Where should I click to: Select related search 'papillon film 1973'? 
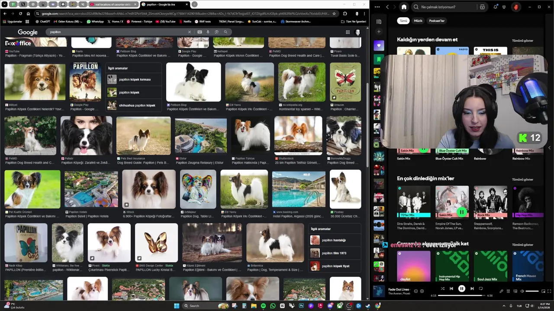tap(335, 253)
